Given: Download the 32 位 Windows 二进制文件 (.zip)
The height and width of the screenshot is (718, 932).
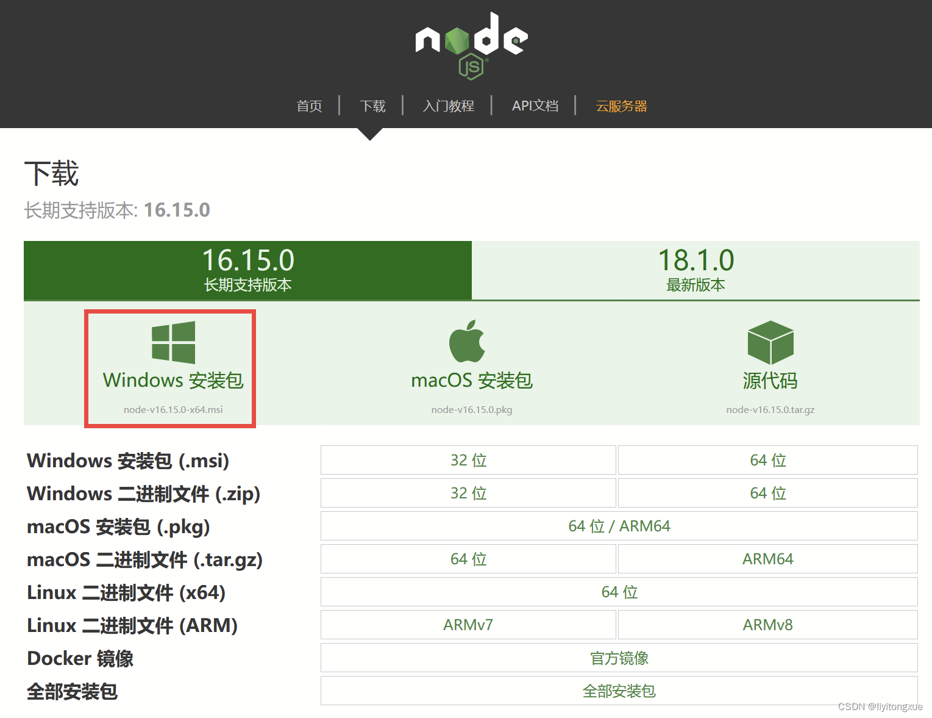Looking at the screenshot, I should [x=468, y=493].
